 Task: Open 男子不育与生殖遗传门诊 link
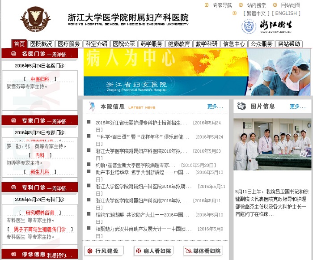pos(40,229)
